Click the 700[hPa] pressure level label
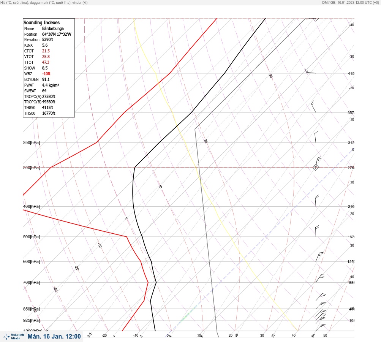 32,282
